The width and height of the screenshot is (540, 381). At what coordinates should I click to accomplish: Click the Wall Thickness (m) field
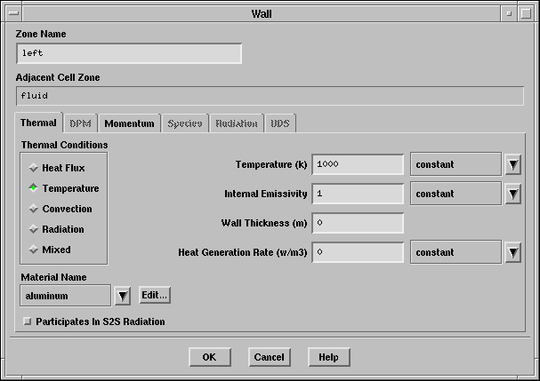(x=358, y=223)
